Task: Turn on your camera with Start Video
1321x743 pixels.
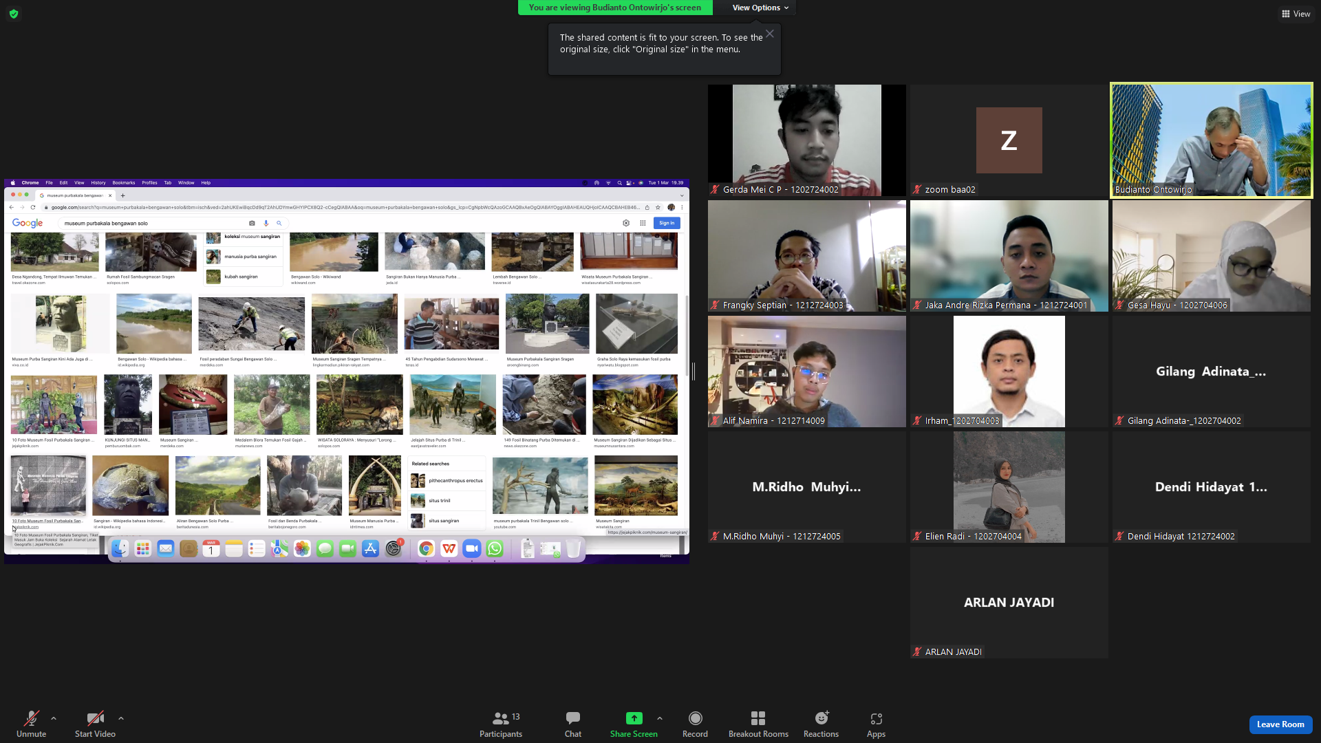Action: pyautogui.click(x=95, y=724)
